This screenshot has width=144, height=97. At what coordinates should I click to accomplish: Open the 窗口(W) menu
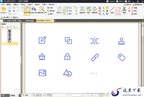[x=52, y=4]
